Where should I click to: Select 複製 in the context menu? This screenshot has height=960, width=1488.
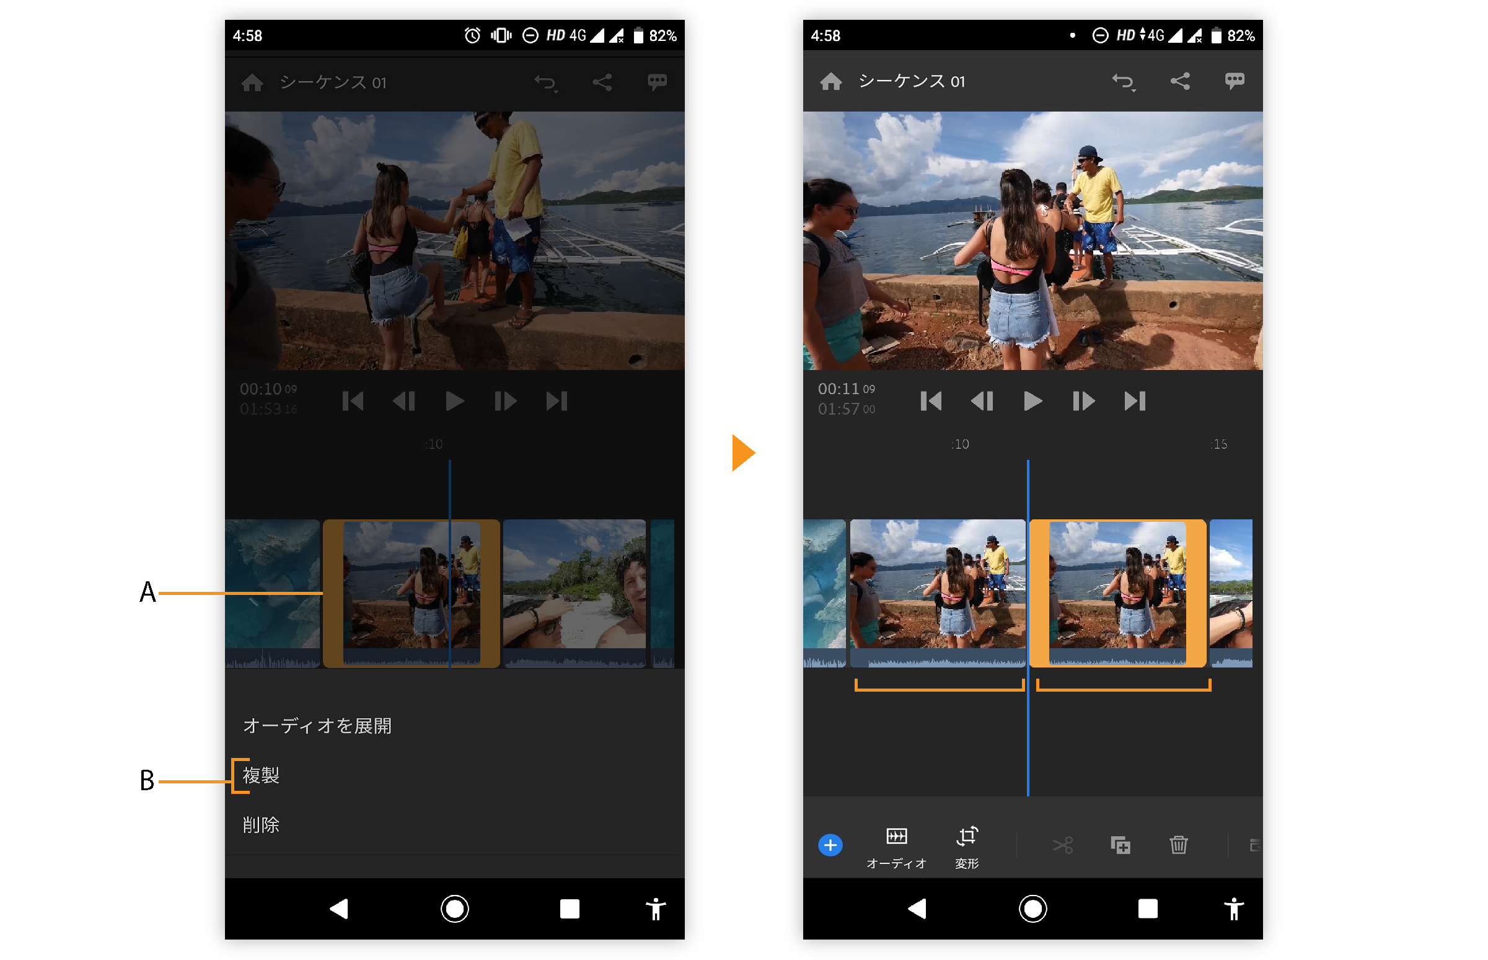pos(261,775)
